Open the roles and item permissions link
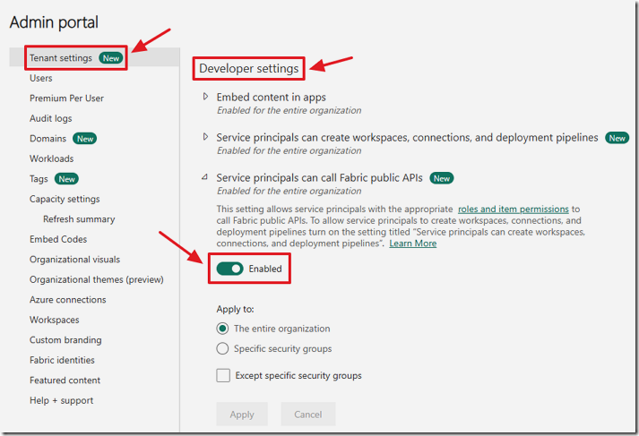This screenshot has width=639, height=436. pos(513,209)
